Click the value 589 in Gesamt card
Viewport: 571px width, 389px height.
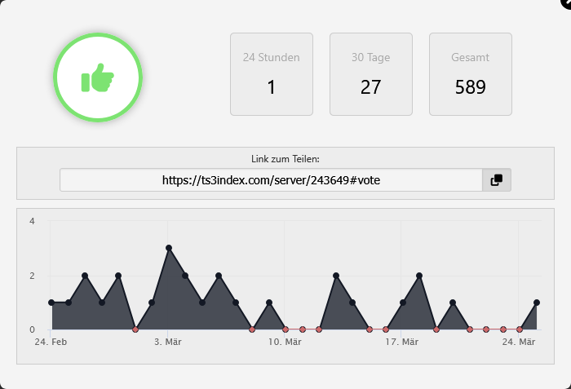pyautogui.click(x=471, y=87)
